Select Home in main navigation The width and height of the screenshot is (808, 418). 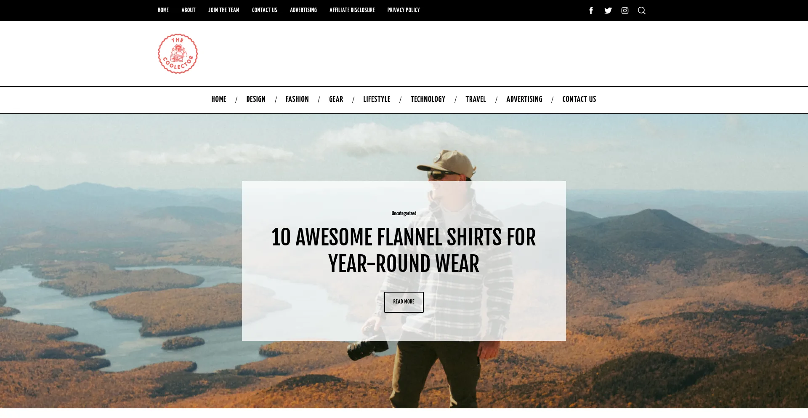pyautogui.click(x=219, y=99)
